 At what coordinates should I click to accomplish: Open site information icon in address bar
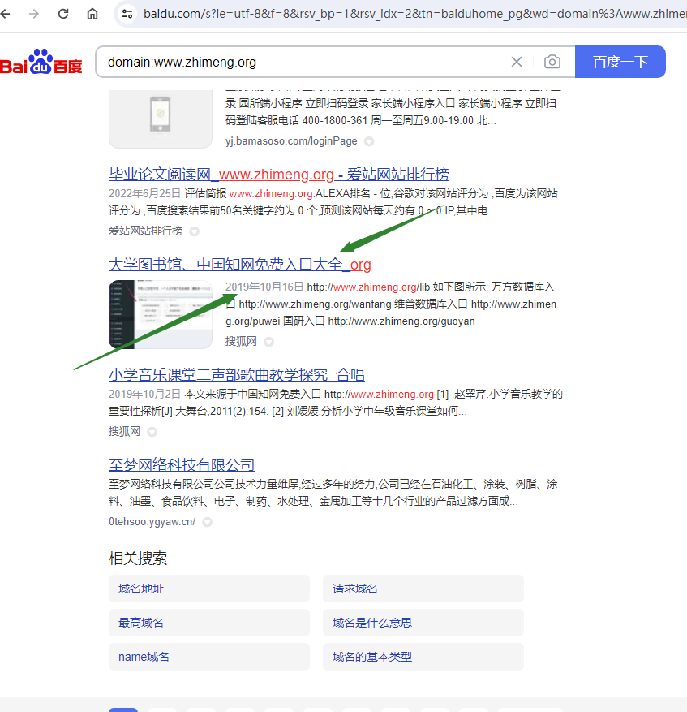[127, 14]
